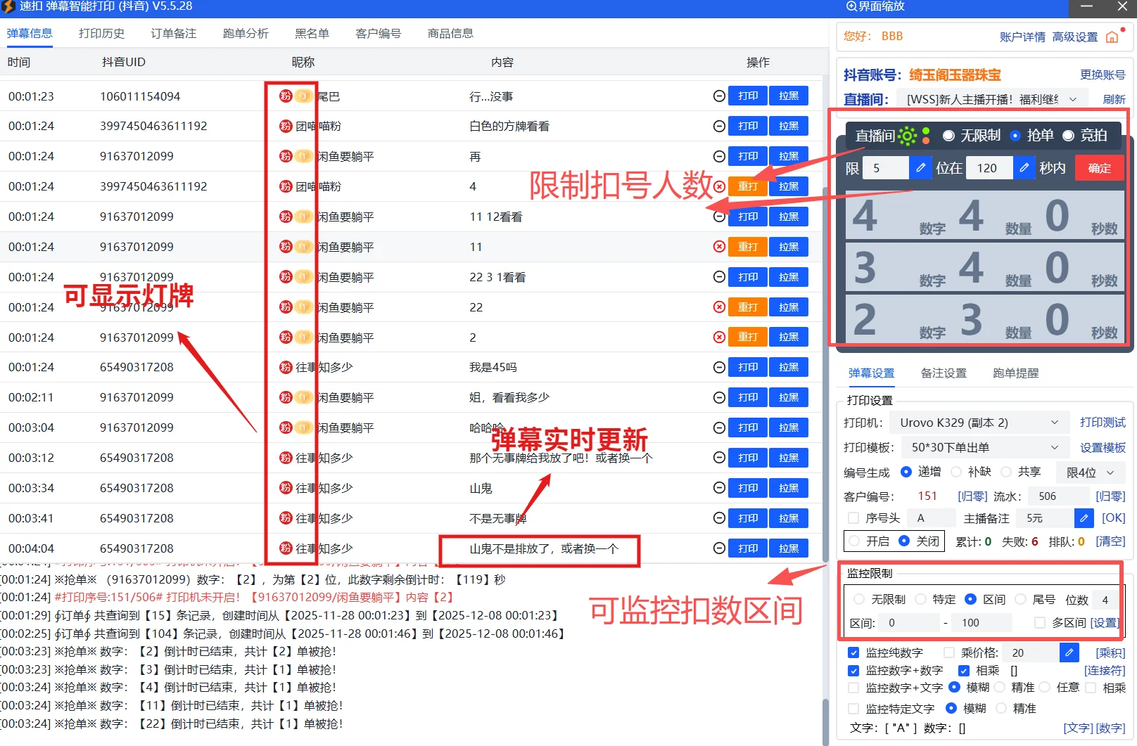Image resolution: width=1137 pixels, height=746 pixels.
Task: Click the 打印测试 link
Action: pyautogui.click(x=1103, y=423)
